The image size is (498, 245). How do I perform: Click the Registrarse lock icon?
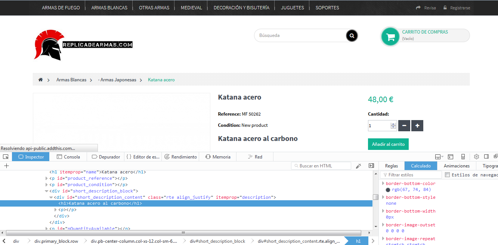tap(445, 7)
